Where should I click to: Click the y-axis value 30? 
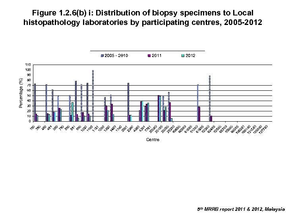point(29,106)
